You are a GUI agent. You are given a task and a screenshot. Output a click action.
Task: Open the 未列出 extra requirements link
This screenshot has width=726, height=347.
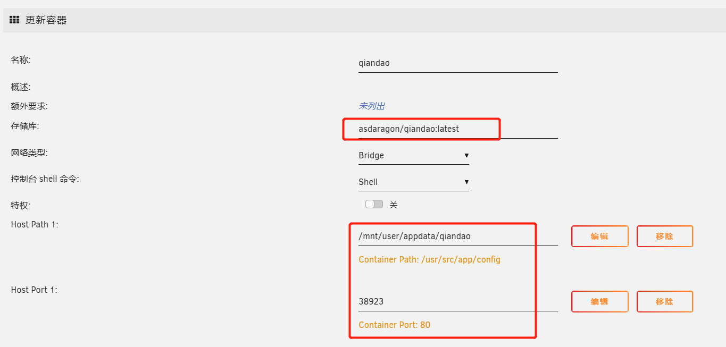pyautogui.click(x=372, y=106)
